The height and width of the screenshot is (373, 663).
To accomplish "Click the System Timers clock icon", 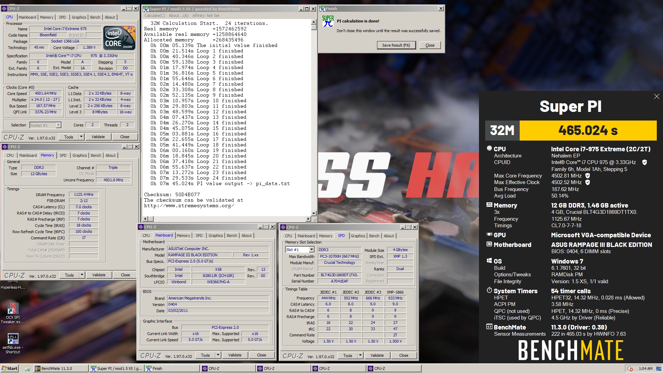I will tap(489, 290).
